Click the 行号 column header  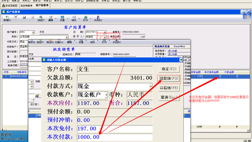(x=6, y=72)
